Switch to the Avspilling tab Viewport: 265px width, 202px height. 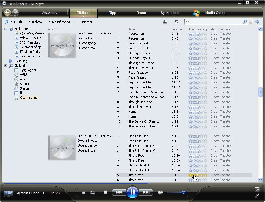(x=50, y=13)
